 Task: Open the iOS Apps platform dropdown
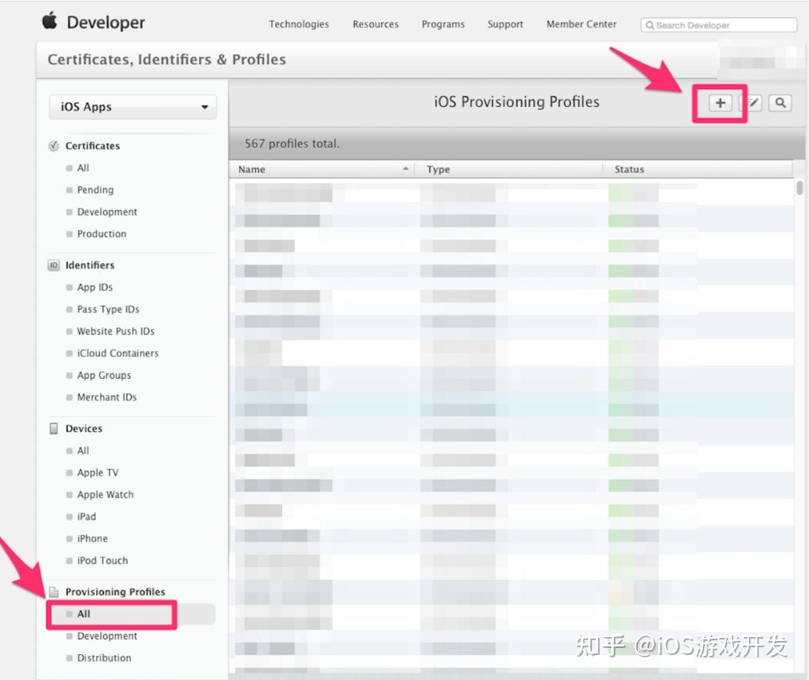point(133,107)
